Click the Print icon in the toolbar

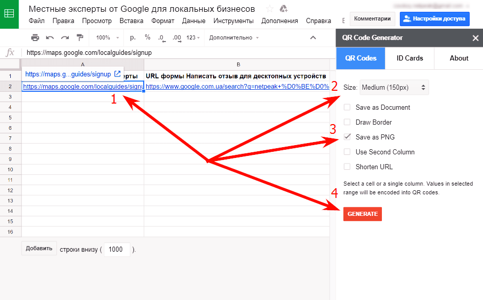click(35, 37)
